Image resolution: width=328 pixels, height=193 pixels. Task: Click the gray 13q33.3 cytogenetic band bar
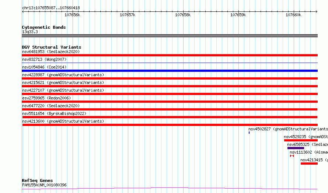point(170,36)
